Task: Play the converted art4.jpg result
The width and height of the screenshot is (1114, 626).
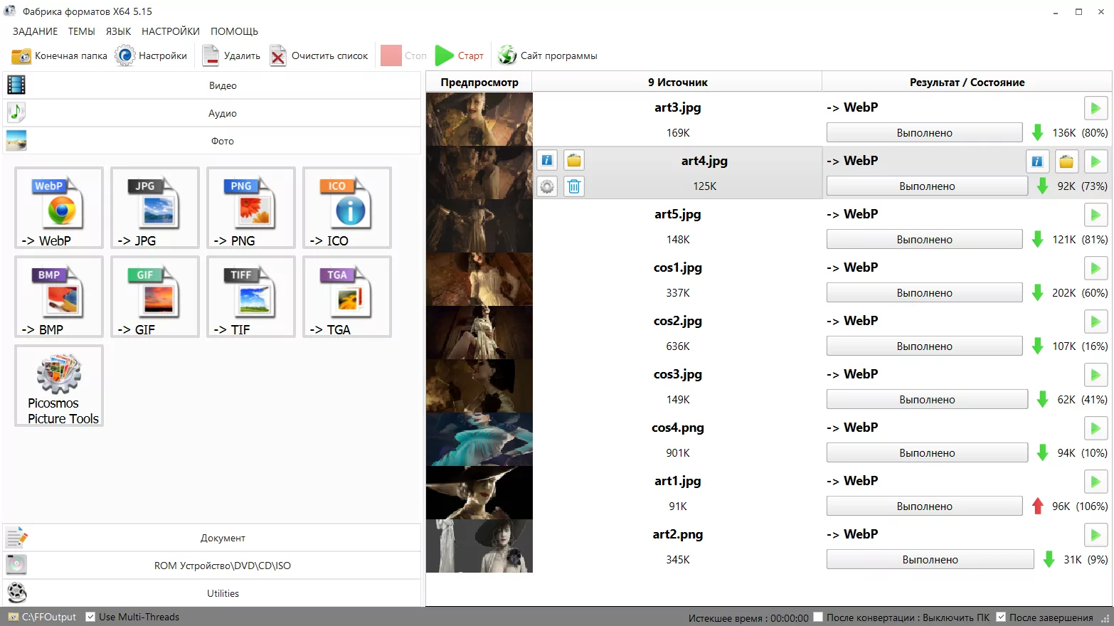Action: tap(1096, 161)
